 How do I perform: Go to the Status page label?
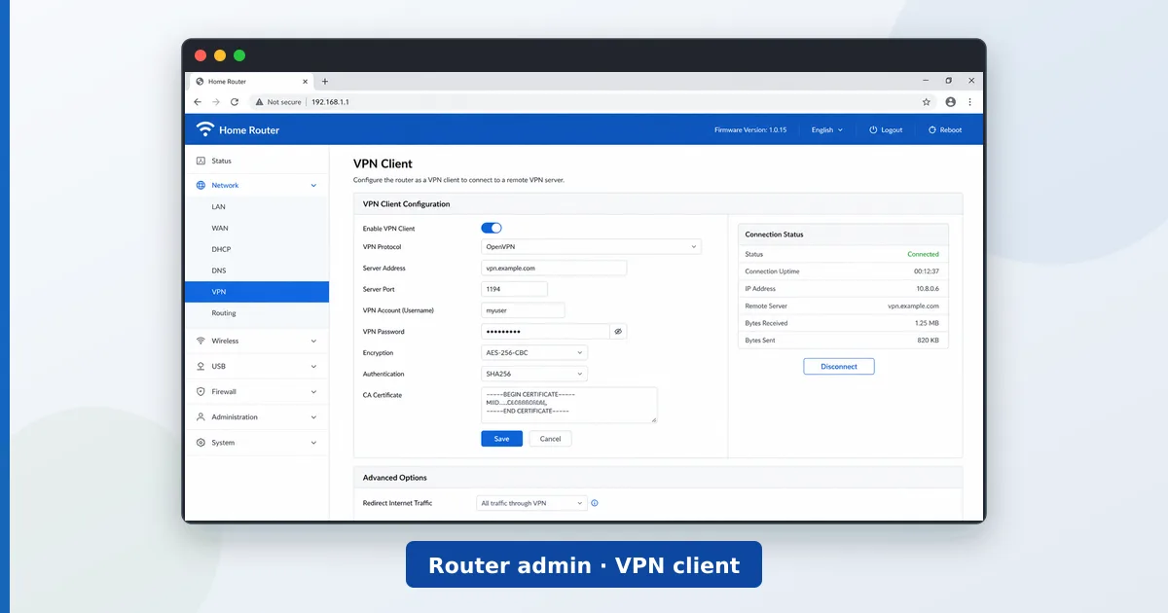221,161
